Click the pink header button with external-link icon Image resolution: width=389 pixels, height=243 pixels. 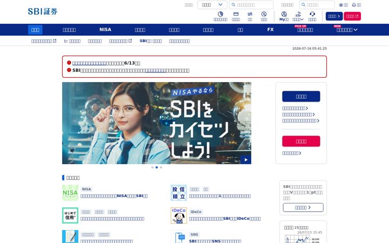(x=352, y=16)
